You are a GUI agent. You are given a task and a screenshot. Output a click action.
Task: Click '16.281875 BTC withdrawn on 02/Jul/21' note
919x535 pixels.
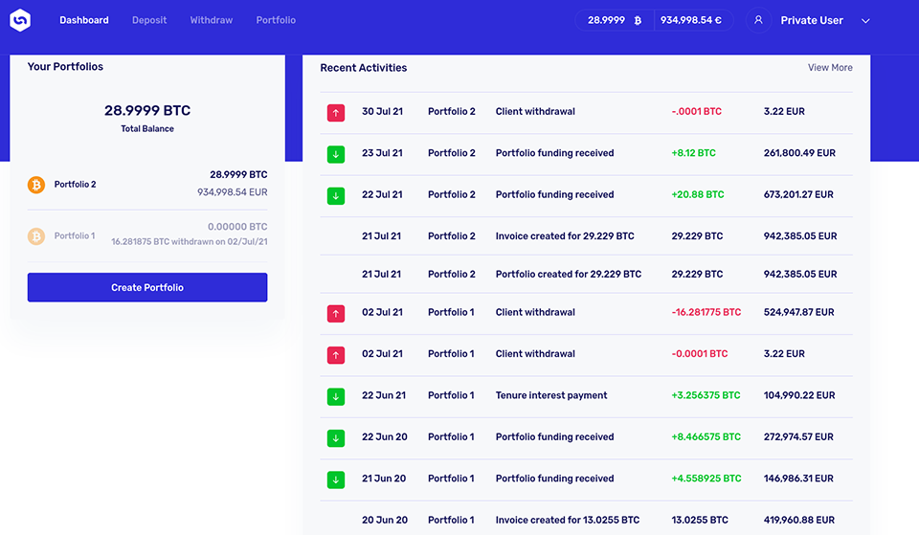point(190,241)
